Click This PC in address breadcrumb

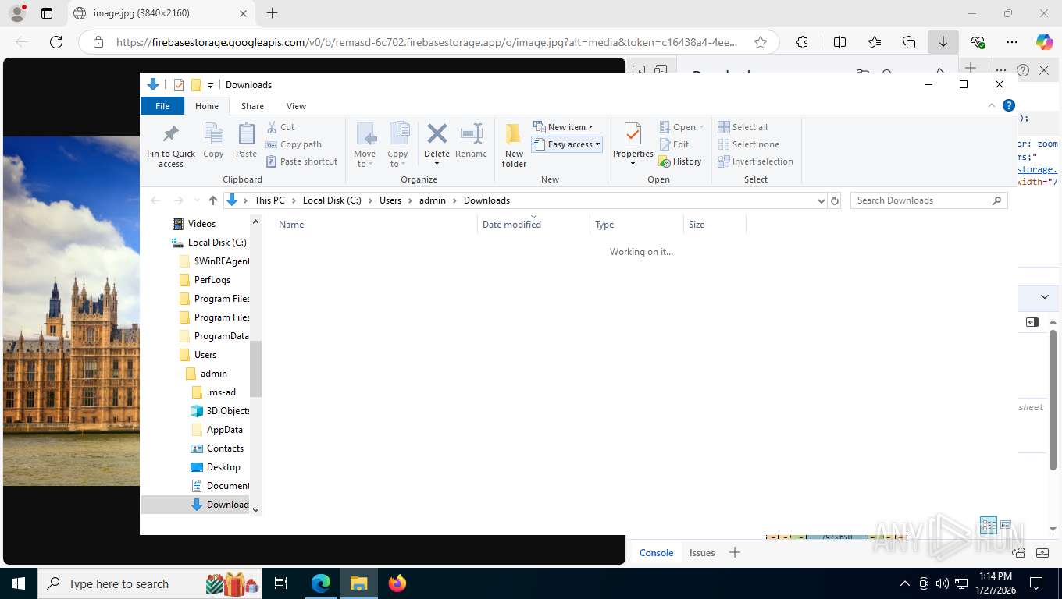pyautogui.click(x=269, y=200)
